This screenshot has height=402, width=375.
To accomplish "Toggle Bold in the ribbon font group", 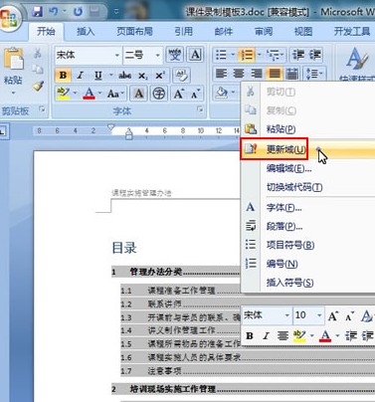I will click(x=63, y=76).
